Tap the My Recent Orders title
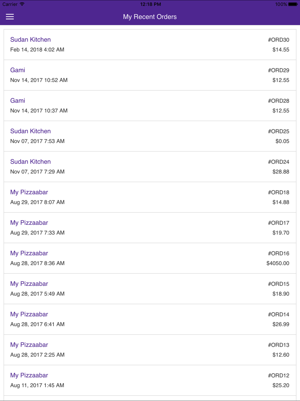 coord(150,17)
